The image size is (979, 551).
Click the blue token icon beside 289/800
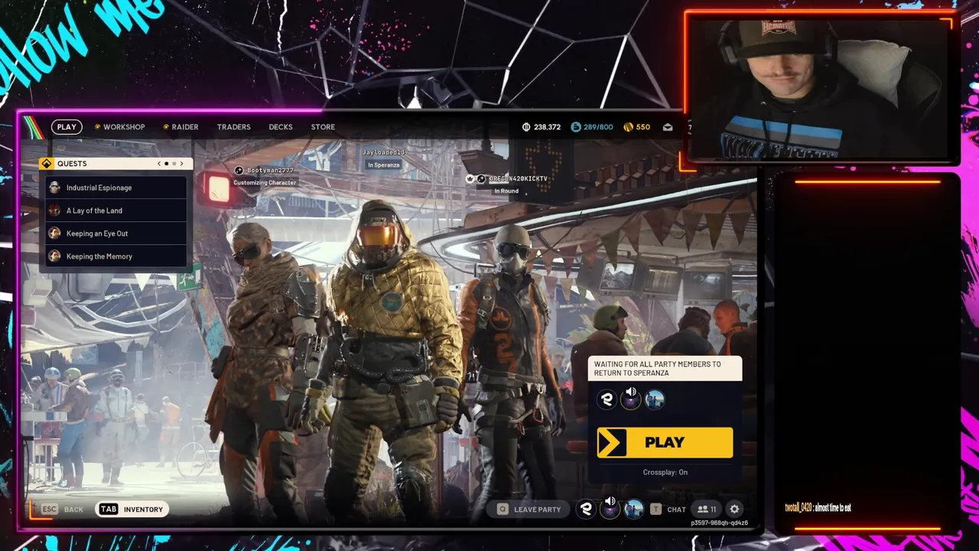pyautogui.click(x=576, y=127)
